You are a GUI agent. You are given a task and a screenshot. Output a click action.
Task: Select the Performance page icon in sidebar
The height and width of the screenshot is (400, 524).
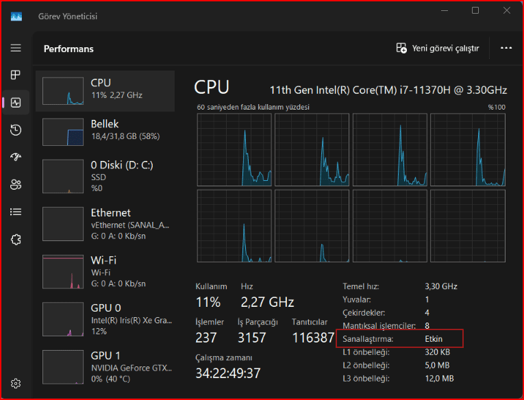click(x=16, y=103)
